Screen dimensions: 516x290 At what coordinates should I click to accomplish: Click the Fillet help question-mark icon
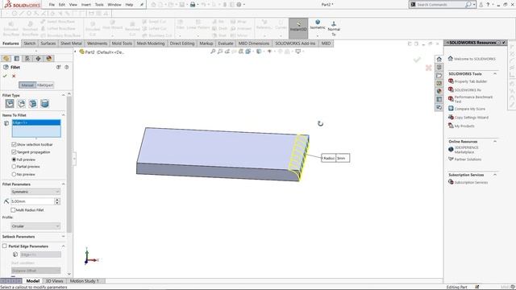(x=66, y=67)
